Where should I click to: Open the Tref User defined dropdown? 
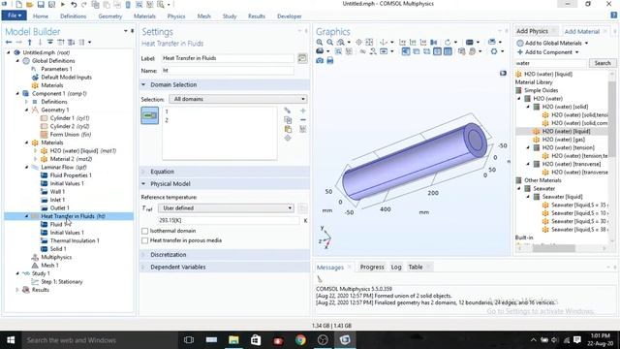pyautogui.click(x=226, y=208)
